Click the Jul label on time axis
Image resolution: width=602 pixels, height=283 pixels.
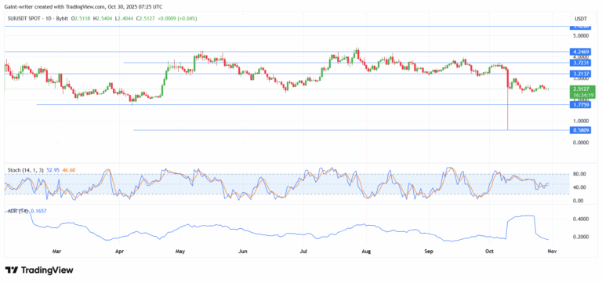303,252
